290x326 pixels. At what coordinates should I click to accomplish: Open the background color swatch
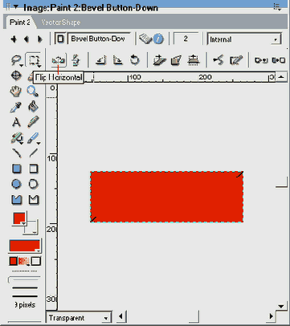point(31,228)
